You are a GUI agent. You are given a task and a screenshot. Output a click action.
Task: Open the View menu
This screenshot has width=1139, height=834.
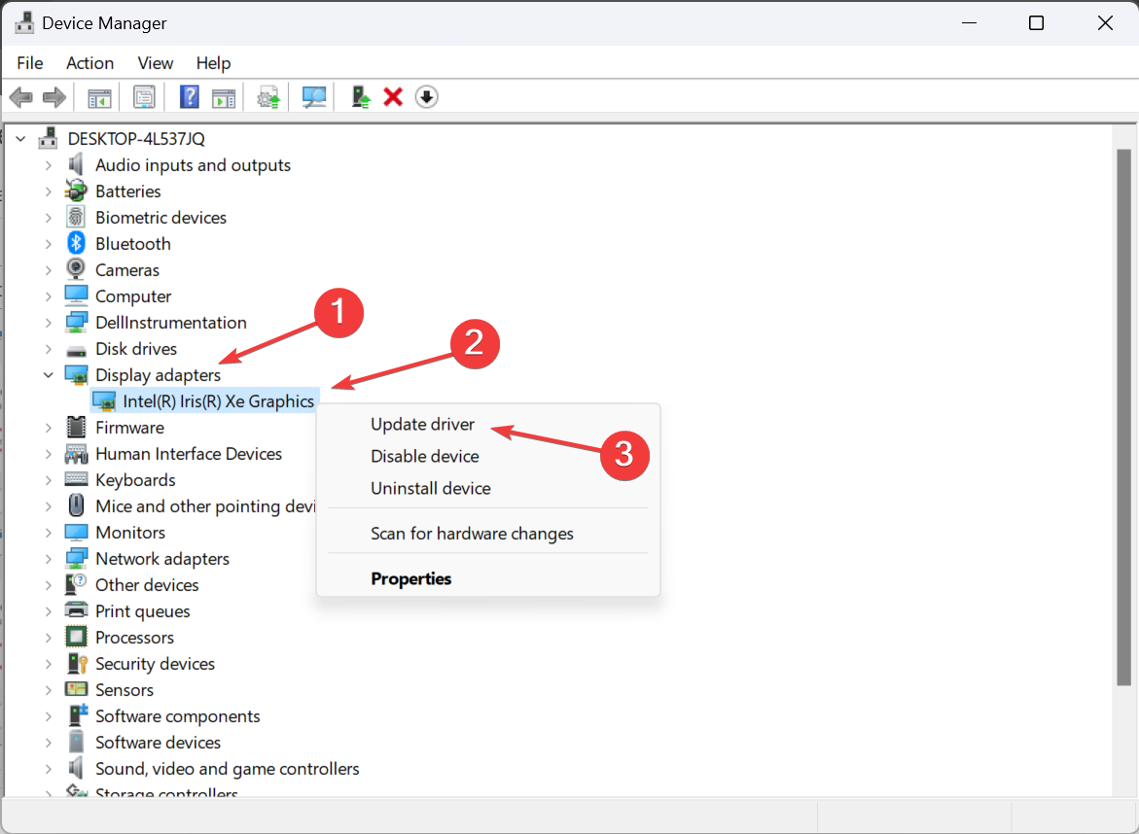point(156,63)
